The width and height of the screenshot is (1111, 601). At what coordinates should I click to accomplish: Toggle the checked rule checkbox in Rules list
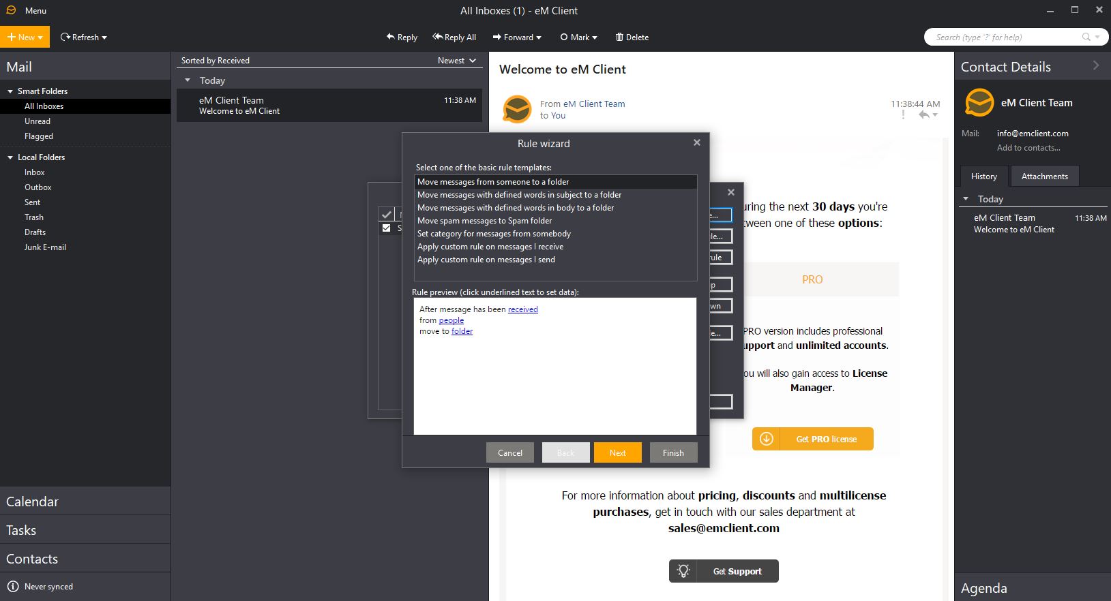point(387,228)
